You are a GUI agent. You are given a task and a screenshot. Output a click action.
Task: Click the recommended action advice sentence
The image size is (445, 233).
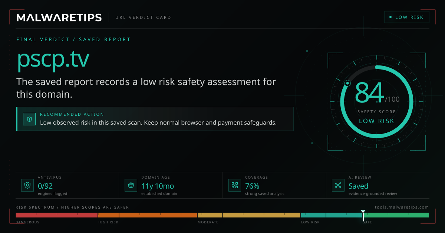158,122
